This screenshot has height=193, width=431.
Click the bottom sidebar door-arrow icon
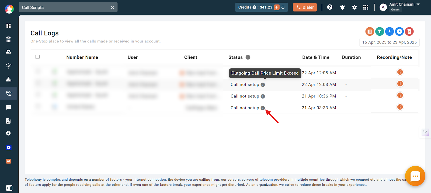[9, 188]
